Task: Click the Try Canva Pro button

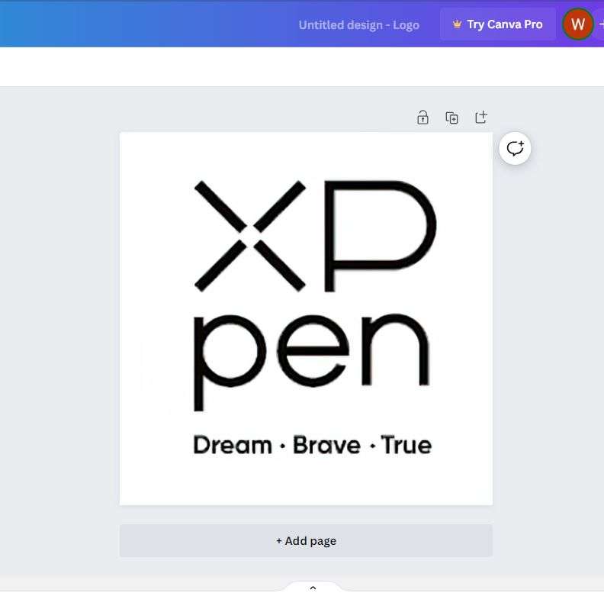Action: tap(497, 24)
